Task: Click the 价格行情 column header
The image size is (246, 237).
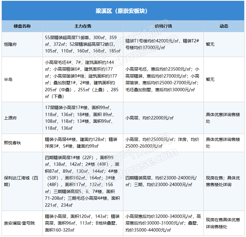Action: (163, 26)
